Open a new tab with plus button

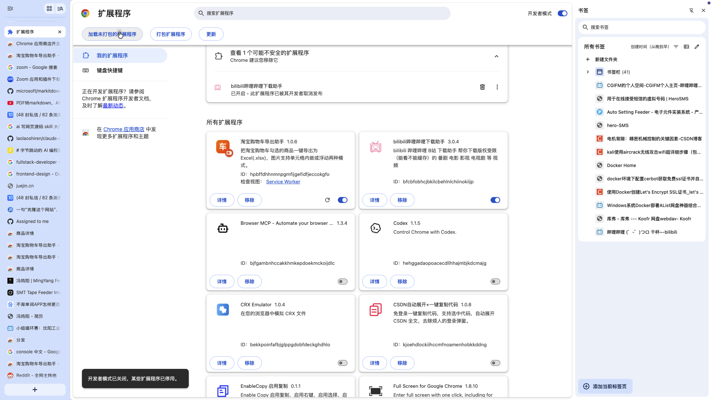35,390
